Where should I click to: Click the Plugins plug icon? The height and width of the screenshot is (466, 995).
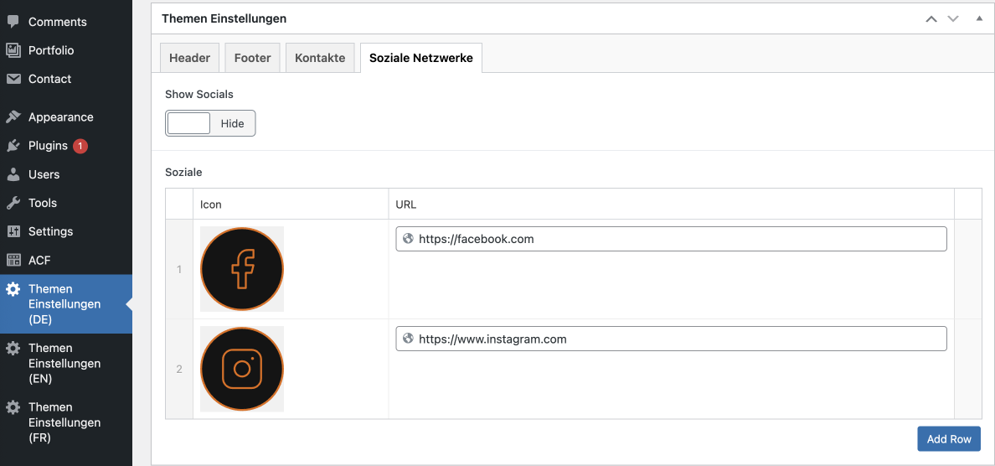[x=13, y=146]
